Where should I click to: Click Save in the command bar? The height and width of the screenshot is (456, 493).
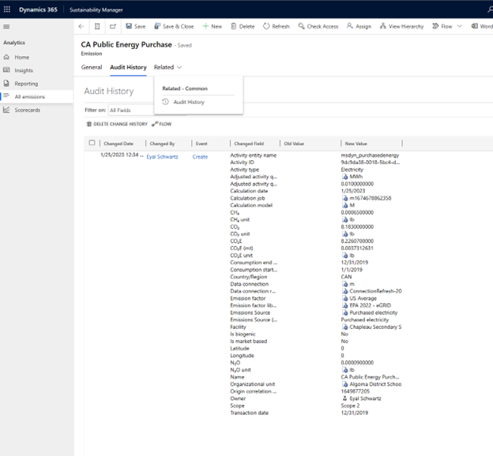(136, 26)
